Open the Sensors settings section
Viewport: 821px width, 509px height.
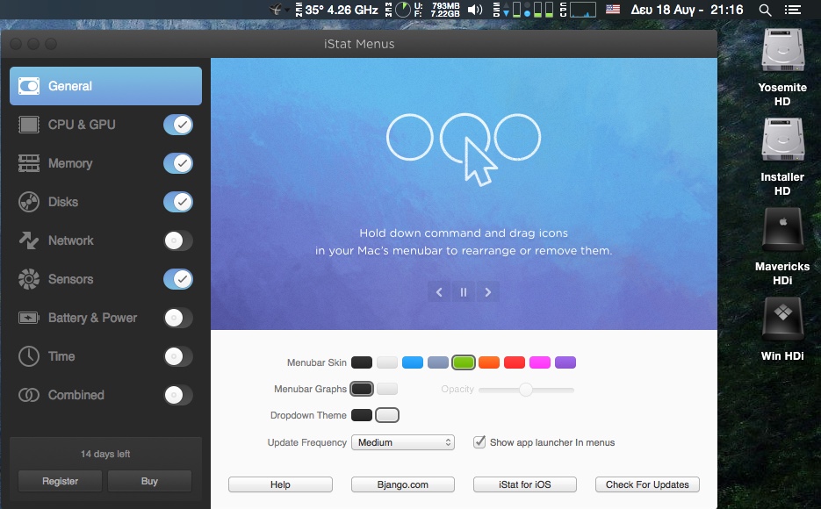click(70, 279)
